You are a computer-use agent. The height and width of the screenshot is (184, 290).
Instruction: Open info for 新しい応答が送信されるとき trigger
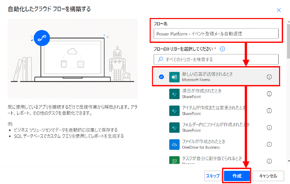pos(269,77)
